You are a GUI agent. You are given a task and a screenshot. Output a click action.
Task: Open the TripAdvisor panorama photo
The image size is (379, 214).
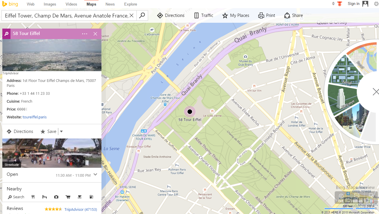[x=52, y=55]
